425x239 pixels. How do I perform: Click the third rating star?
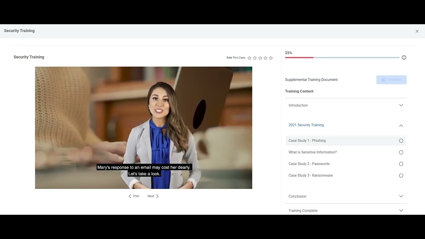pyautogui.click(x=260, y=58)
